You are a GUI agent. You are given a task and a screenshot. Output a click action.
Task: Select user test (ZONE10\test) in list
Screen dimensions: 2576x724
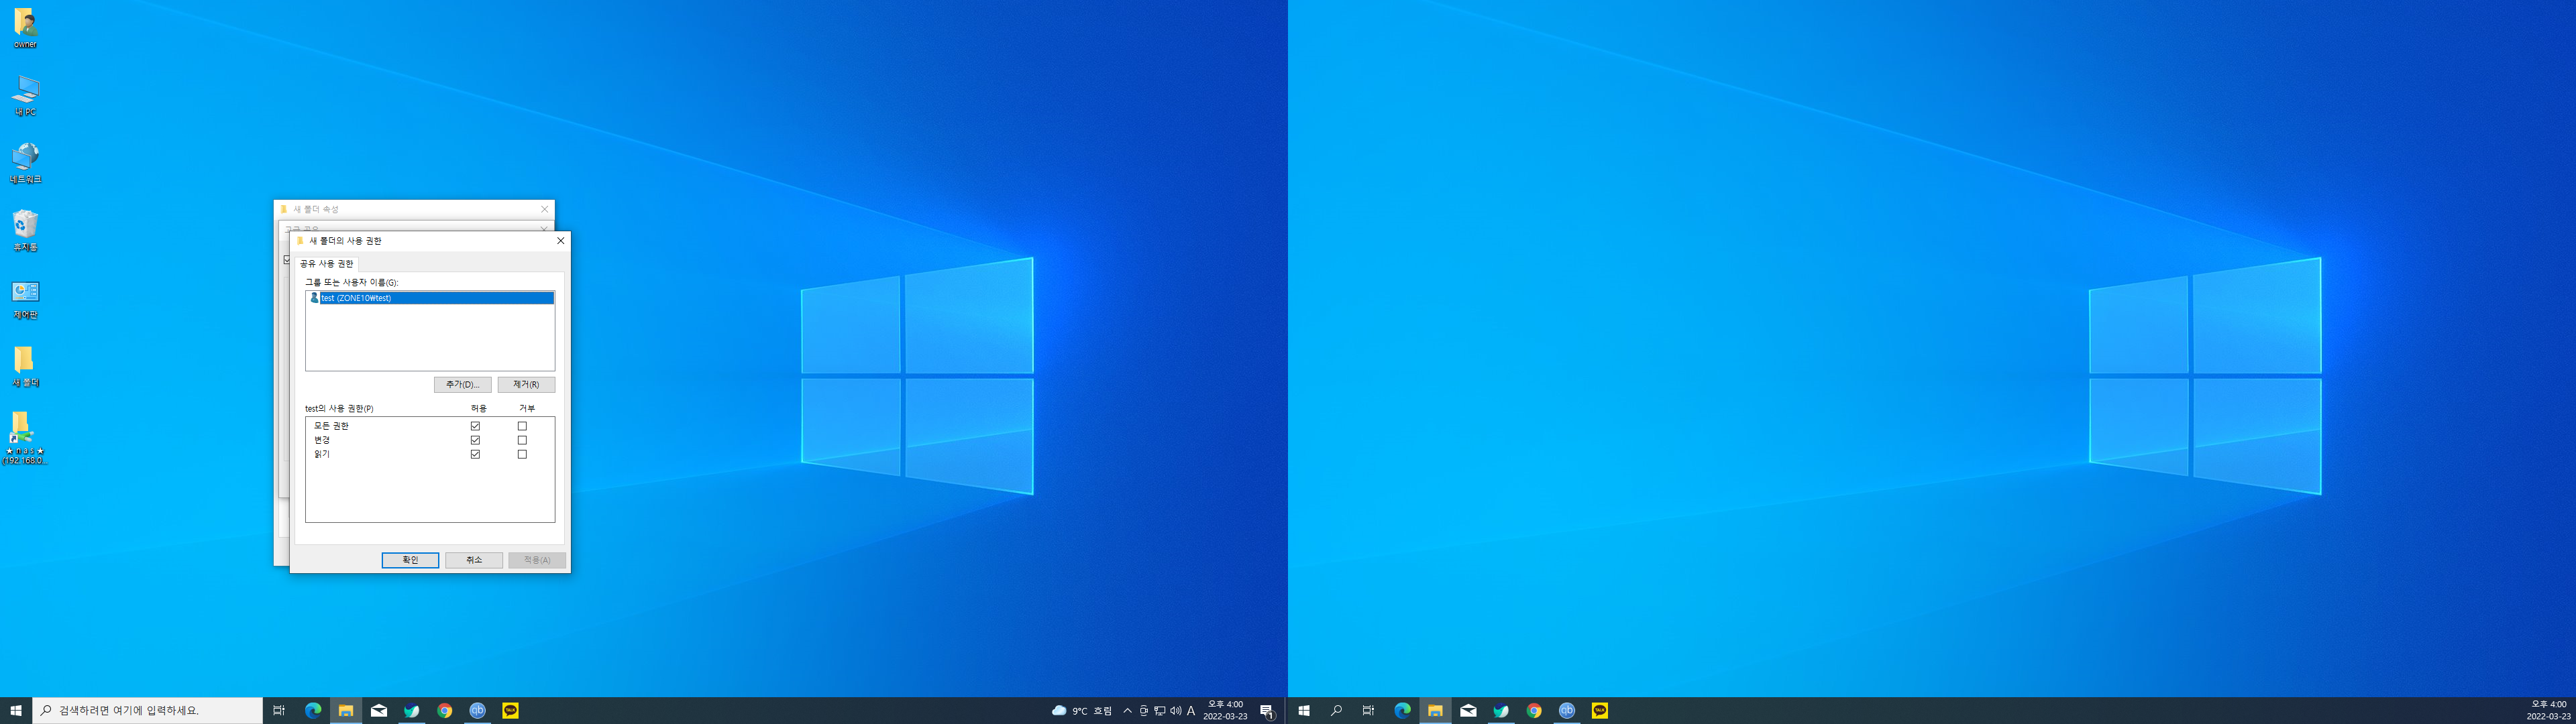[430, 298]
